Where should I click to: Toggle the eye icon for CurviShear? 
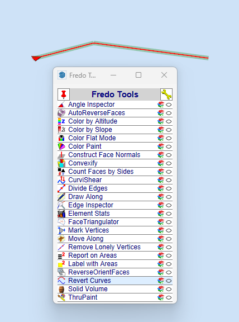(169, 180)
